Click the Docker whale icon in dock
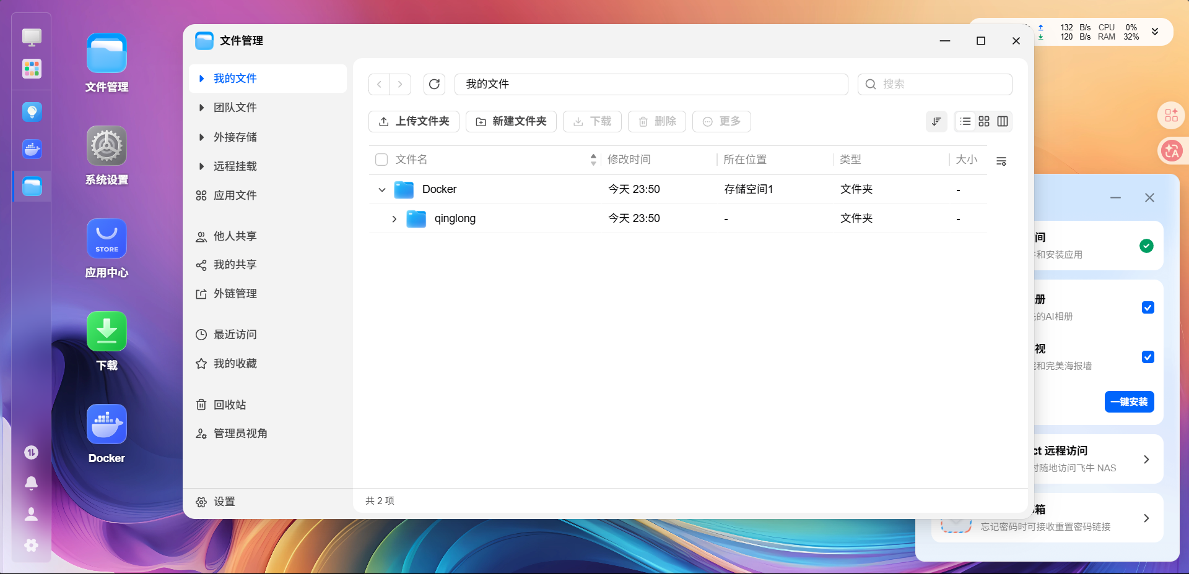Image resolution: width=1189 pixels, height=574 pixels. (x=32, y=149)
